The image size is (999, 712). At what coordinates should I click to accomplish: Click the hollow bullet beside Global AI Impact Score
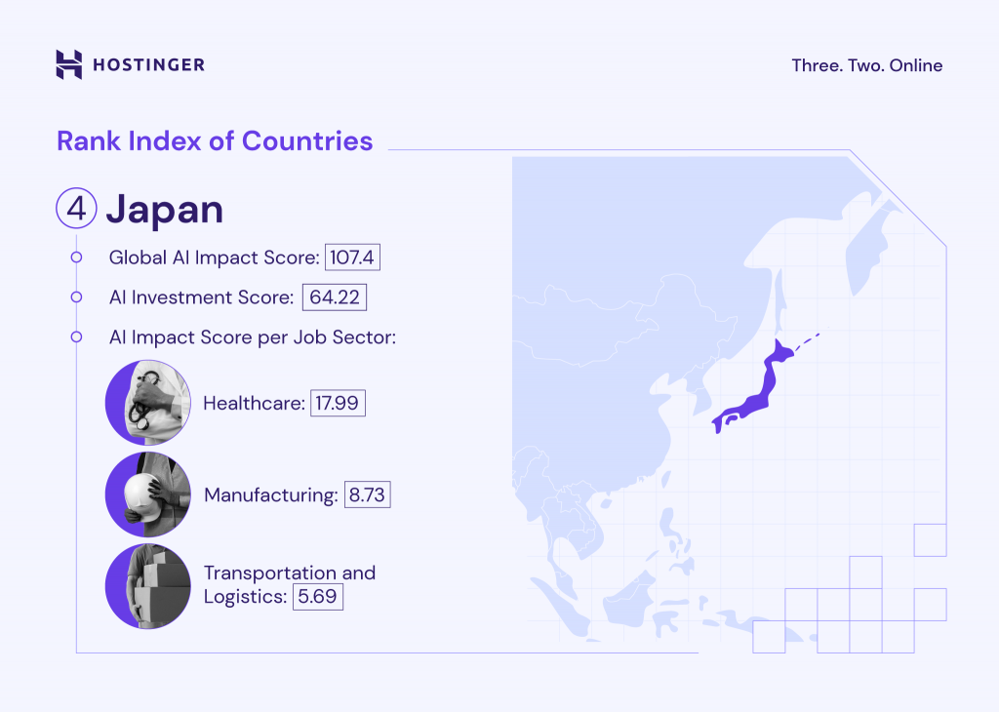(x=77, y=257)
